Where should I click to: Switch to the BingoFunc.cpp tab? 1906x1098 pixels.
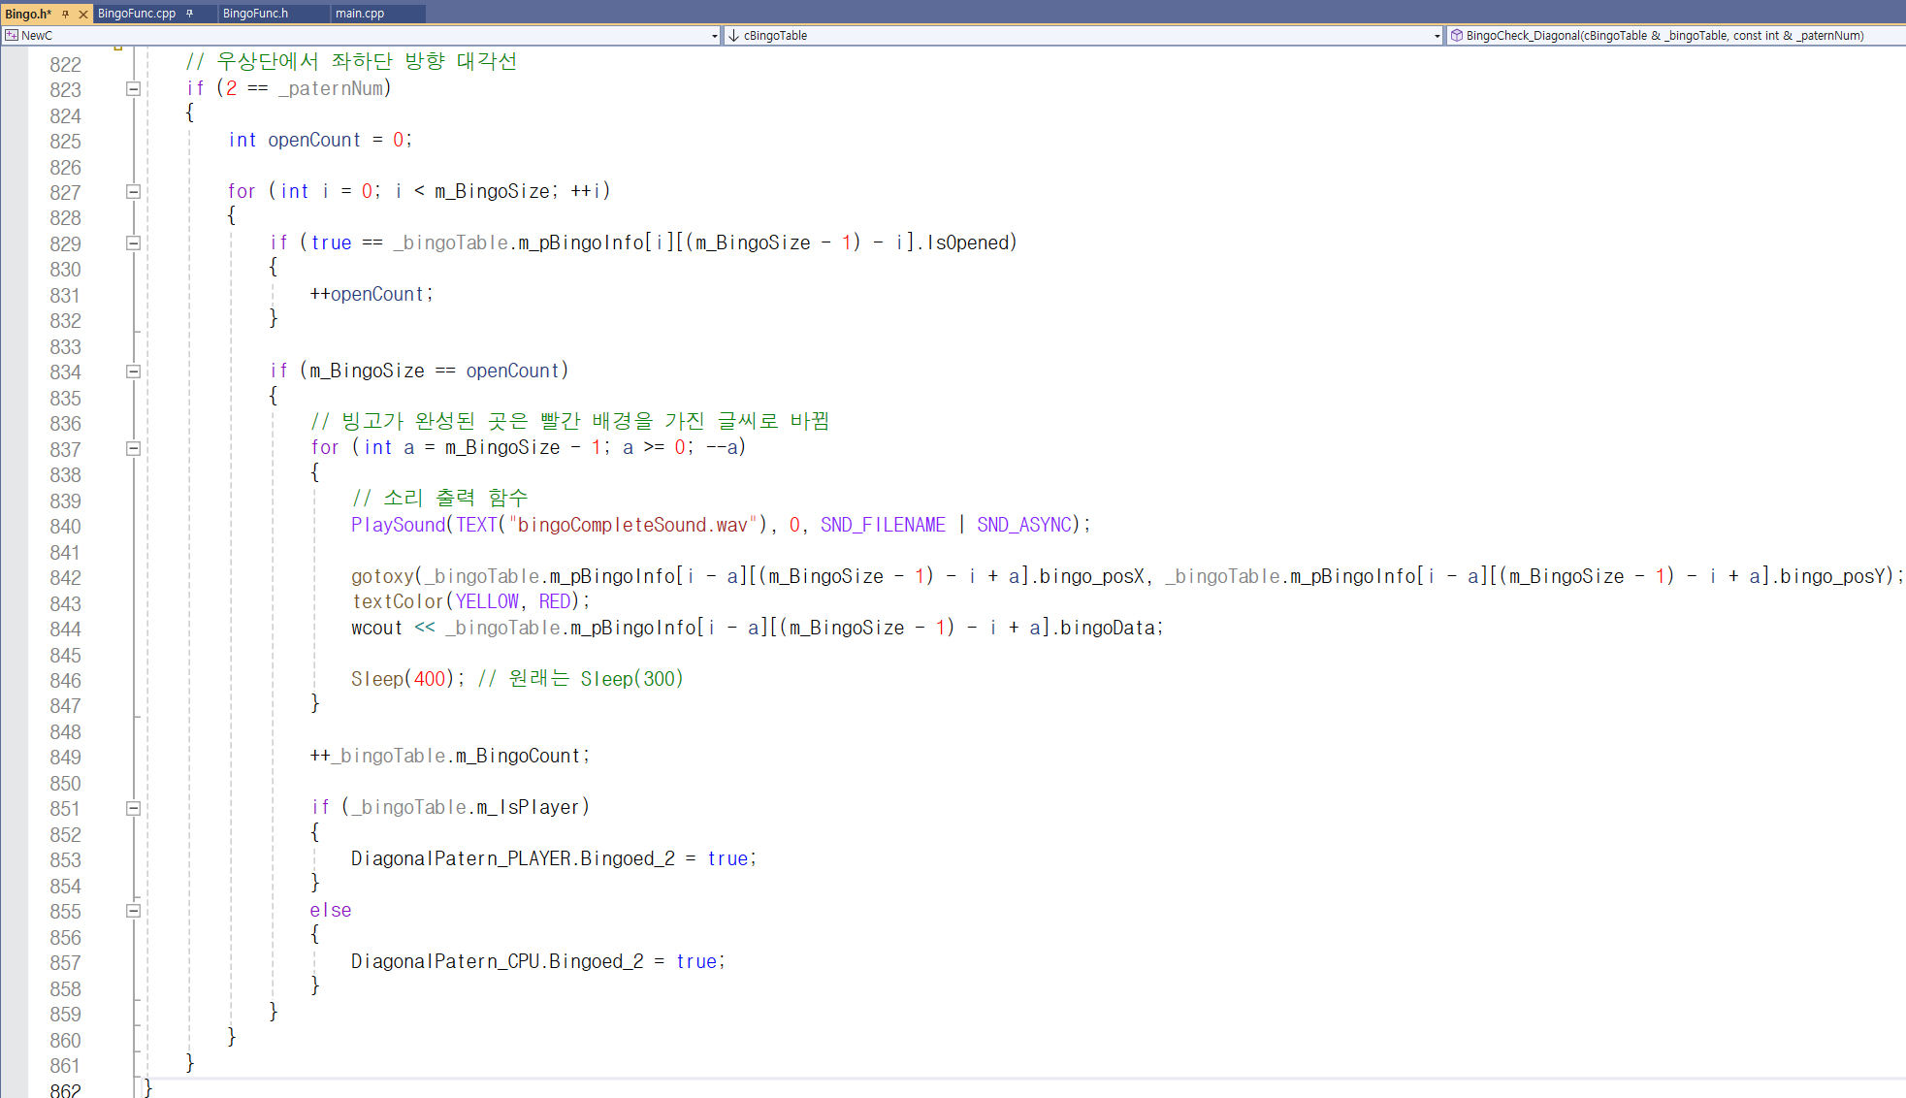click(137, 14)
